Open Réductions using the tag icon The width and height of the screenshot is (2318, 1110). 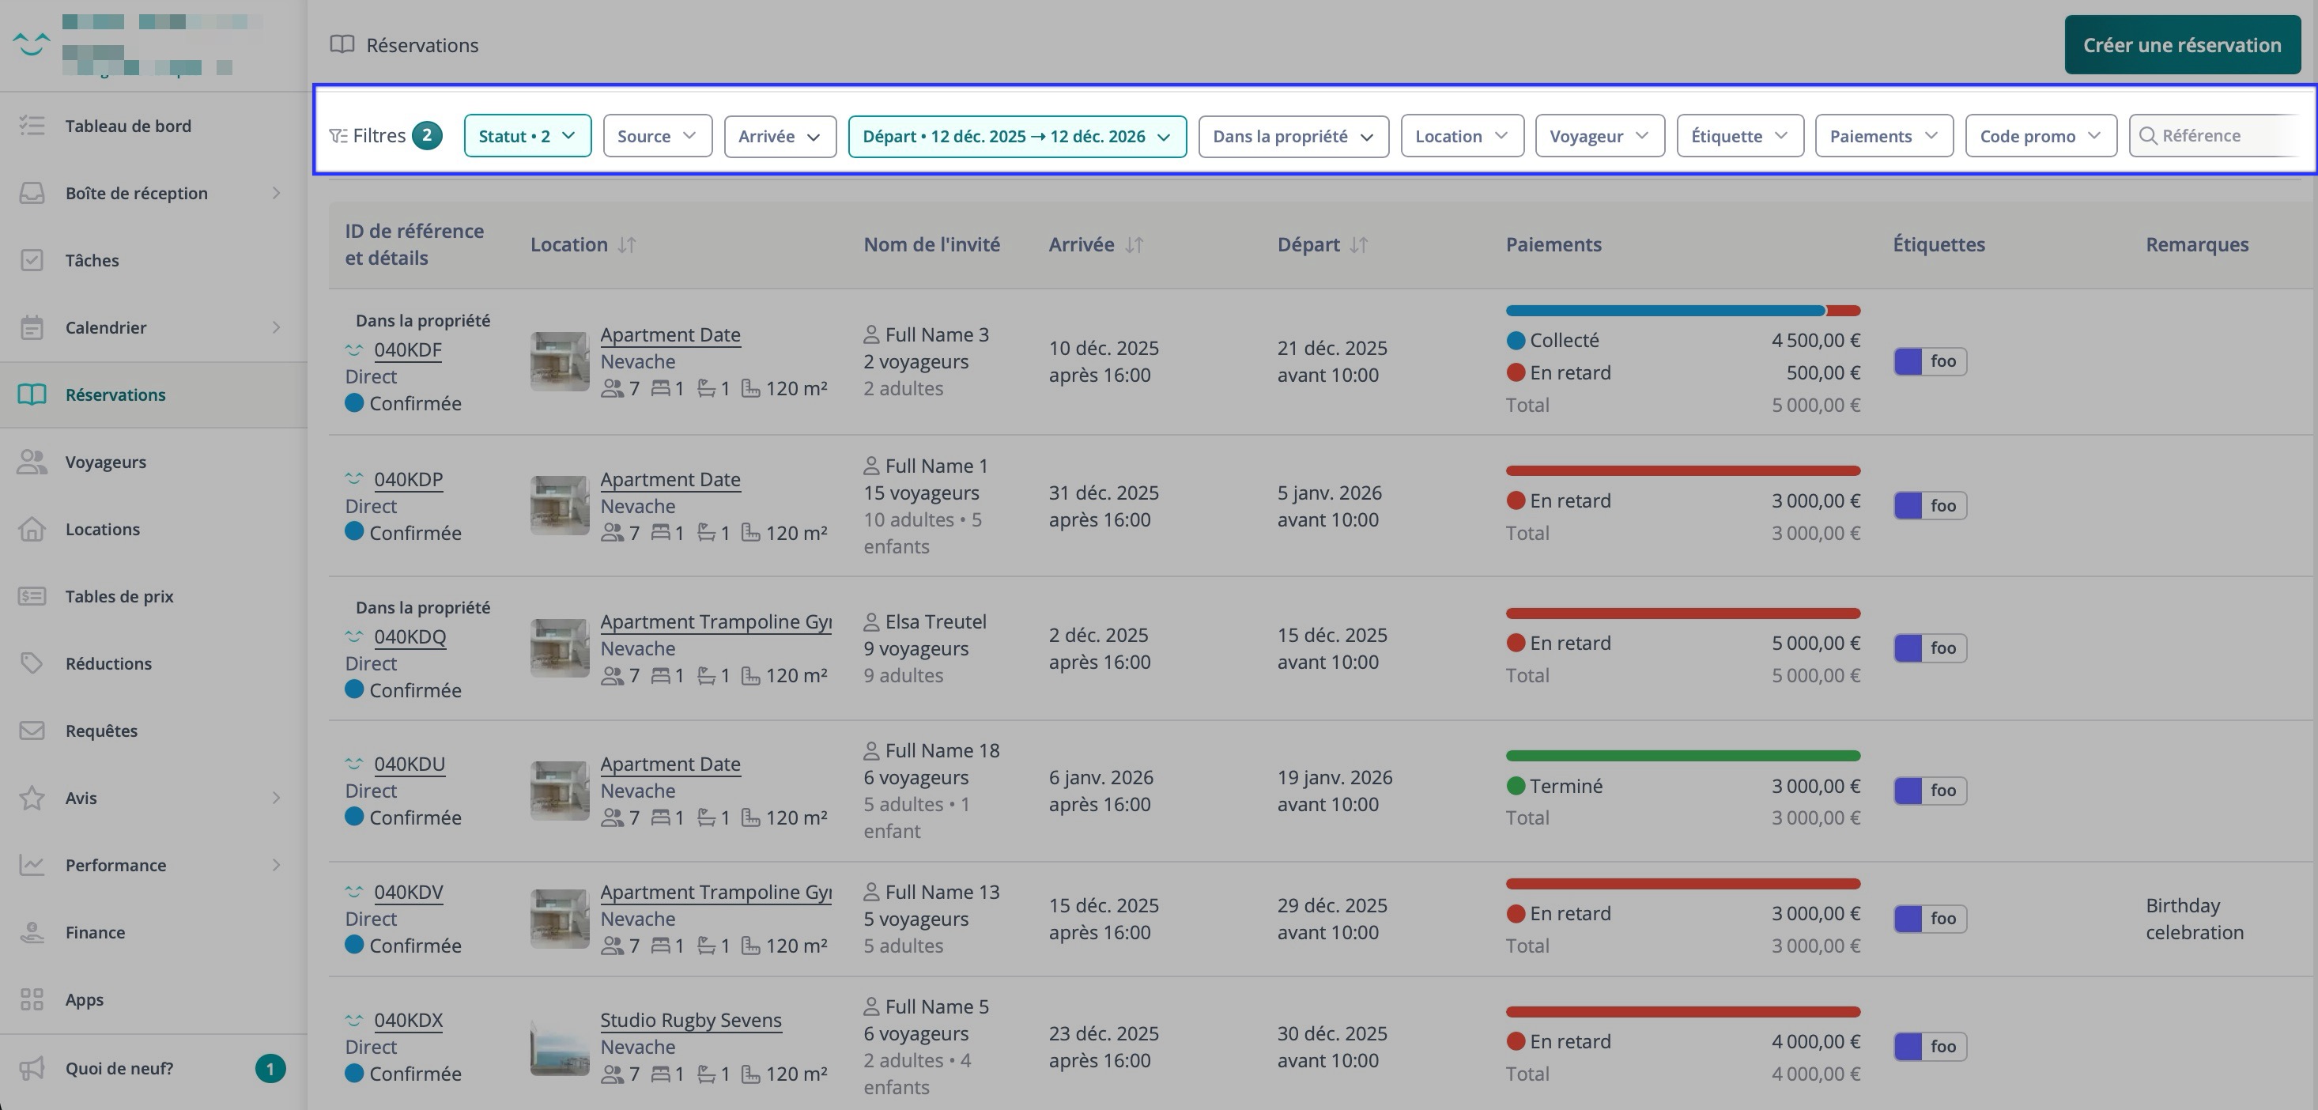[x=32, y=664]
